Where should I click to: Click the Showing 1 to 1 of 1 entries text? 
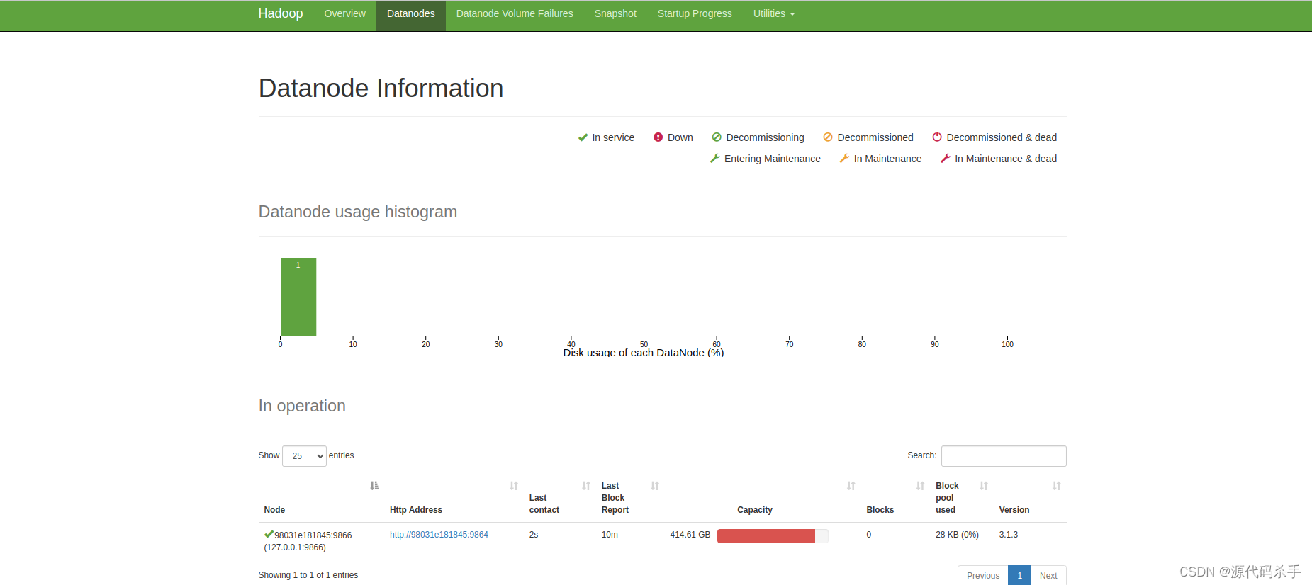tap(308, 575)
